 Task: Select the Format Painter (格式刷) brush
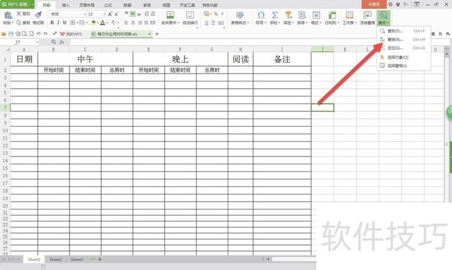click(x=38, y=15)
